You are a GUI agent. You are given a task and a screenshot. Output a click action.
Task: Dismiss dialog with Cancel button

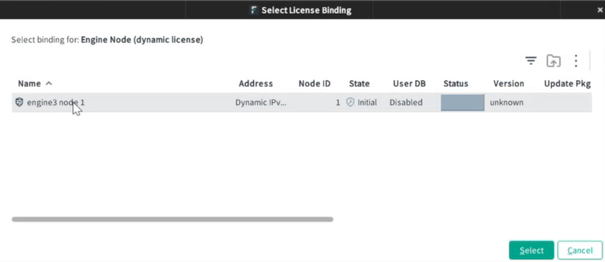(x=580, y=251)
